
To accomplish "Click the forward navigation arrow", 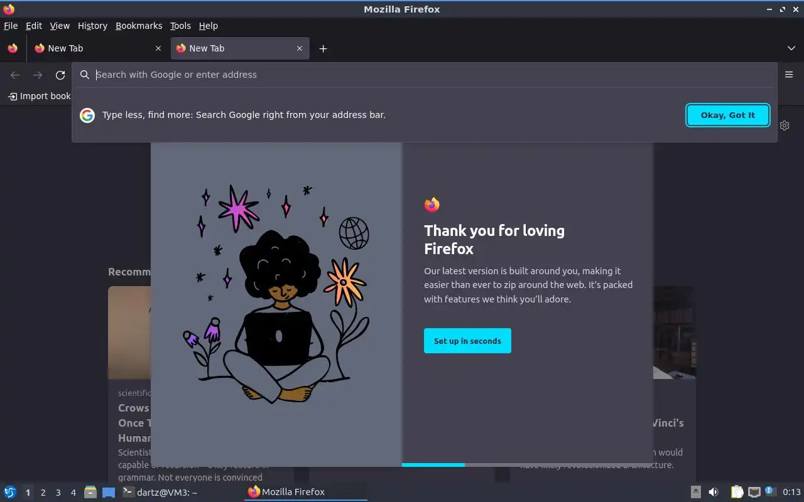I will 38,75.
